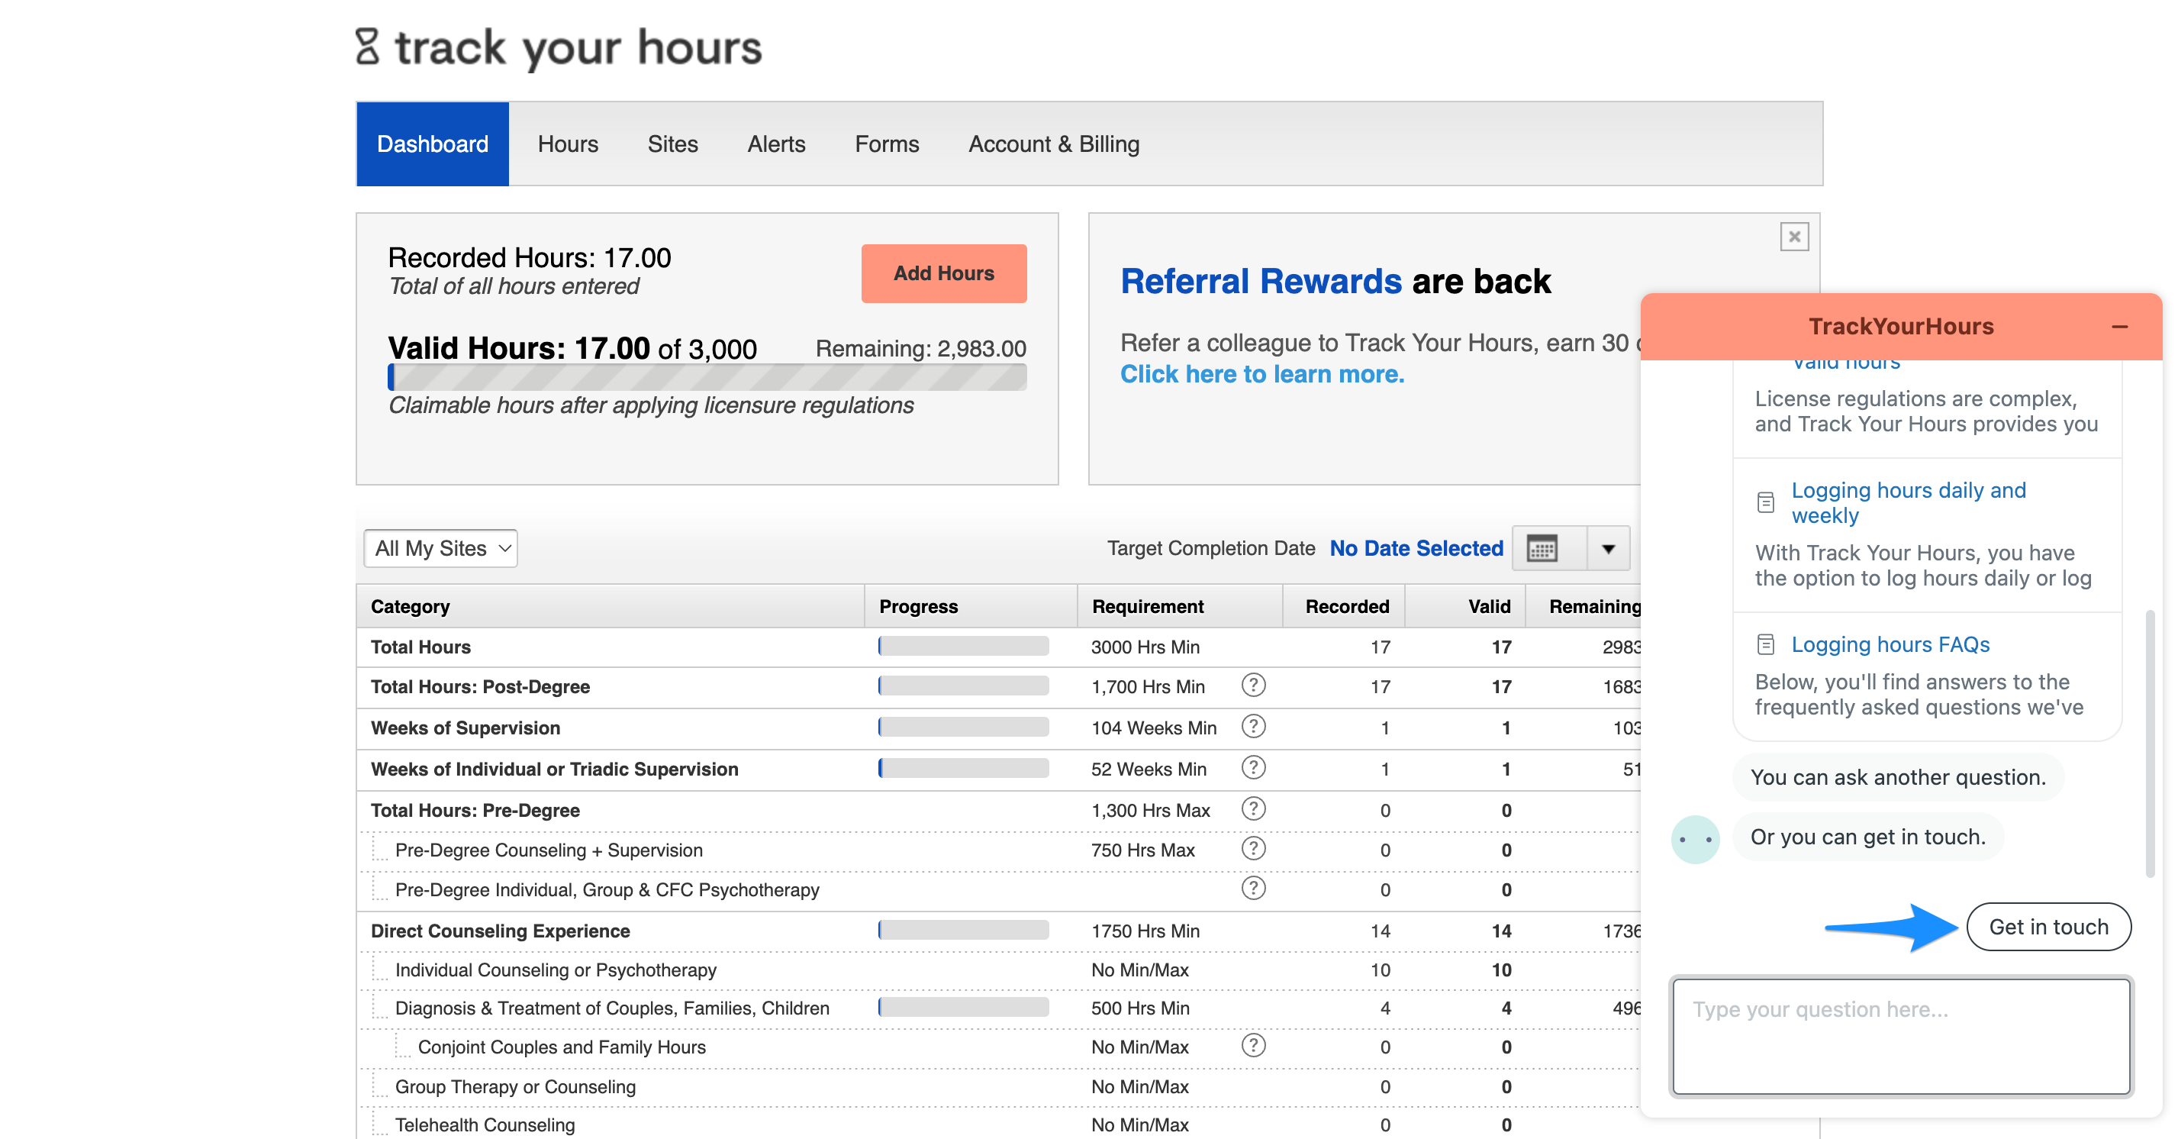
Task: Click the Diagnosis & Treatment row progress bar
Action: tap(963, 1007)
